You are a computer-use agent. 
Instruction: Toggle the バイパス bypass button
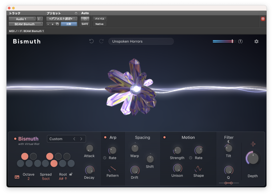pos(100,19)
